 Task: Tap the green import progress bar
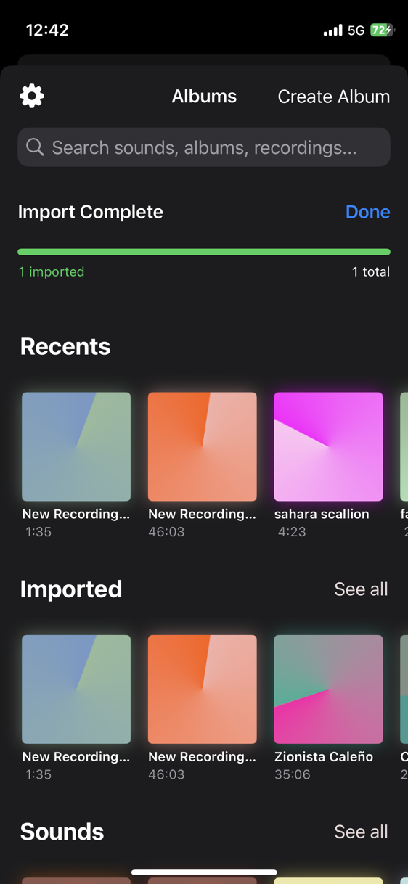(x=204, y=252)
